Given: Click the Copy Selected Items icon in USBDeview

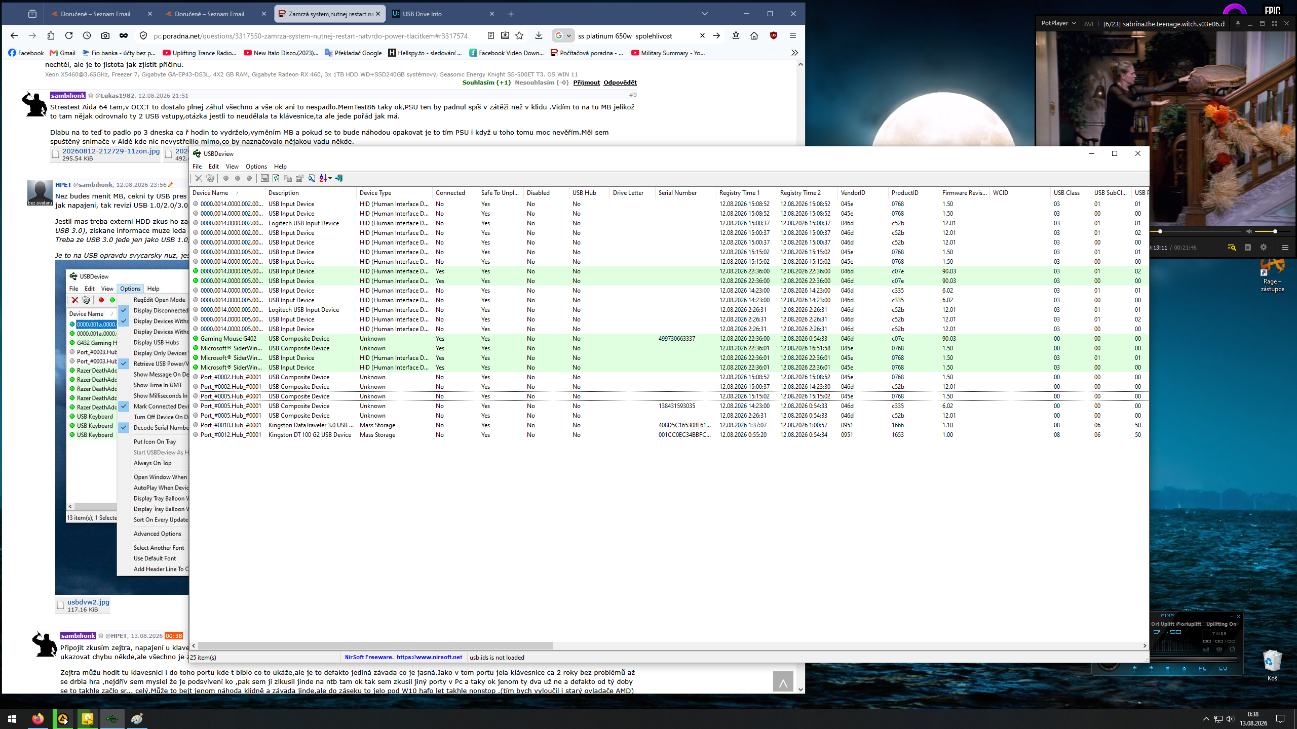Looking at the screenshot, I should point(288,178).
